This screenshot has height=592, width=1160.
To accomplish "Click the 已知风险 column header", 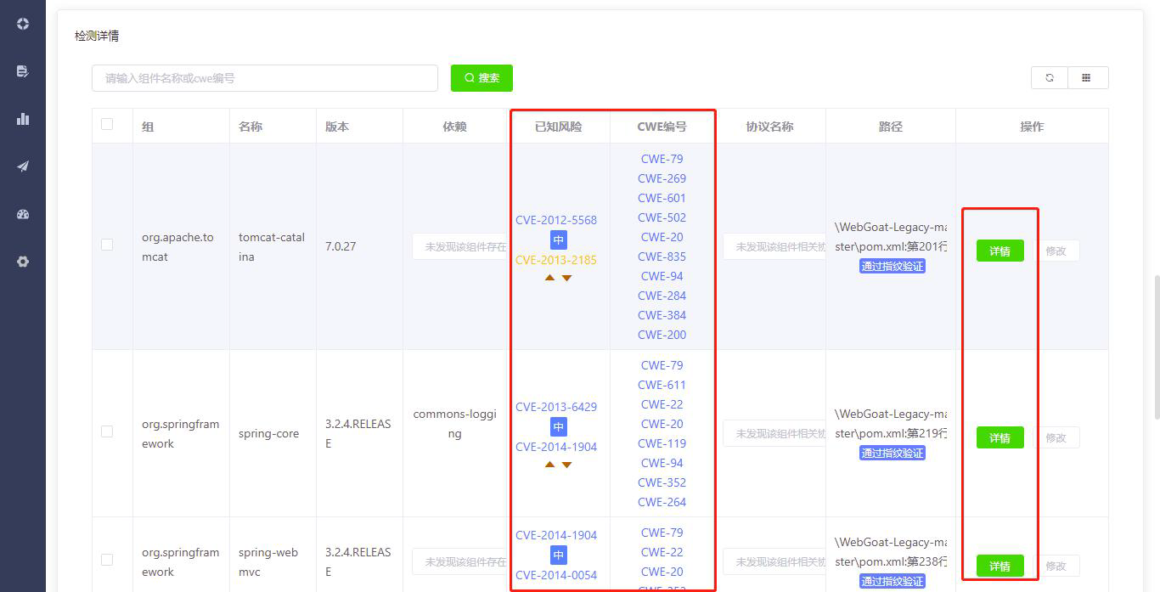I will pyautogui.click(x=559, y=127).
